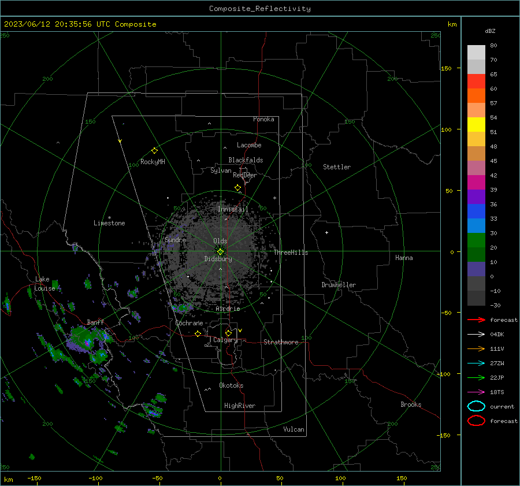The height and width of the screenshot is (486, 520).
Task: Click the Innisfail city label
Action: click(233, 209)
